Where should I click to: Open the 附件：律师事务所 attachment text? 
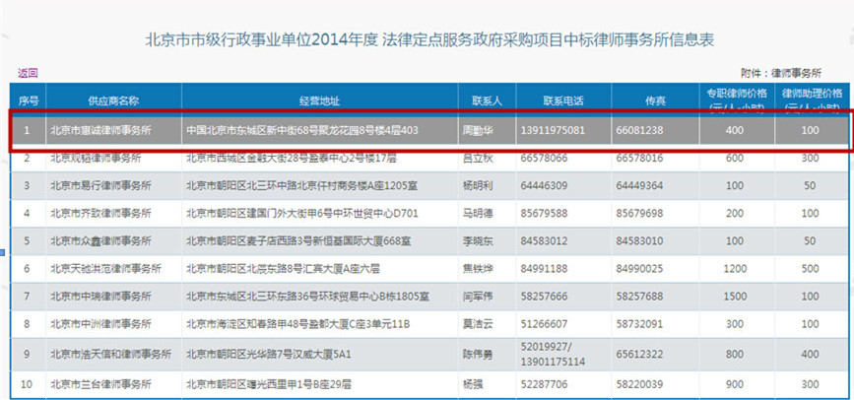click(x=782, y=73)
